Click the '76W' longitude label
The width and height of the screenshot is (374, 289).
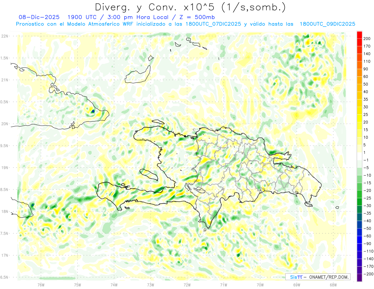click(x=41, y=285)
